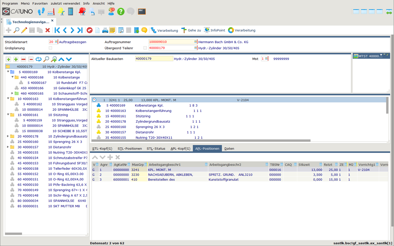Click the Gehe zu button
Screen dimensions: 394x246
point(191,30)
